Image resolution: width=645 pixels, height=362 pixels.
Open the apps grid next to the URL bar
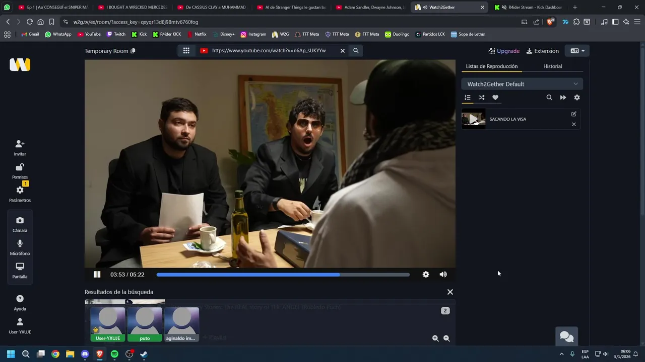(186, 51)
